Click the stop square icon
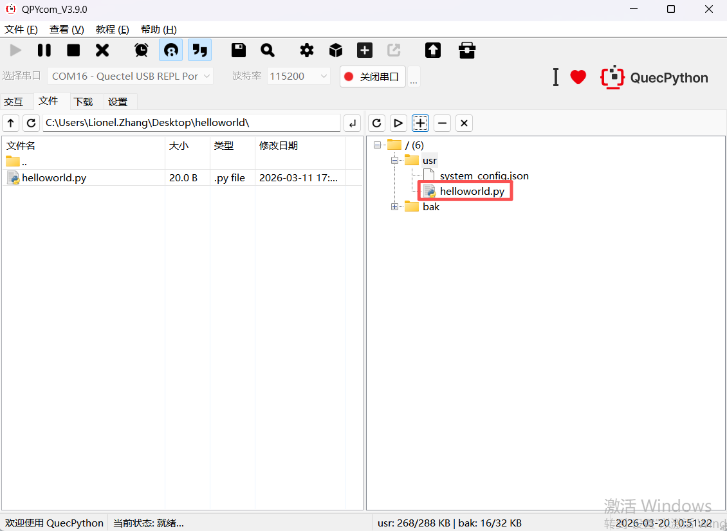Screen dimensions: 727x531 (73, 50)
